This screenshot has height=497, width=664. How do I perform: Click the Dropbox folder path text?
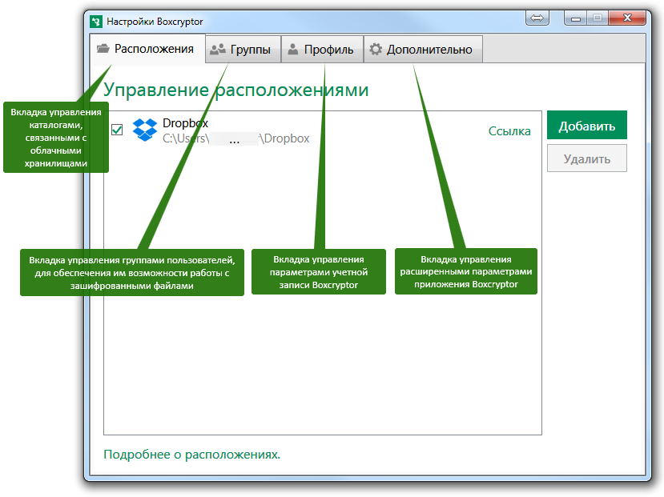235,138
